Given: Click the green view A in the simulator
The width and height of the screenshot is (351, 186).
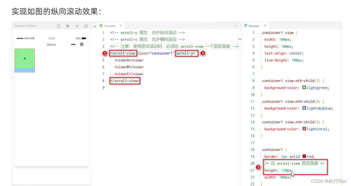Looking at the screenshot, I should 24,58.
